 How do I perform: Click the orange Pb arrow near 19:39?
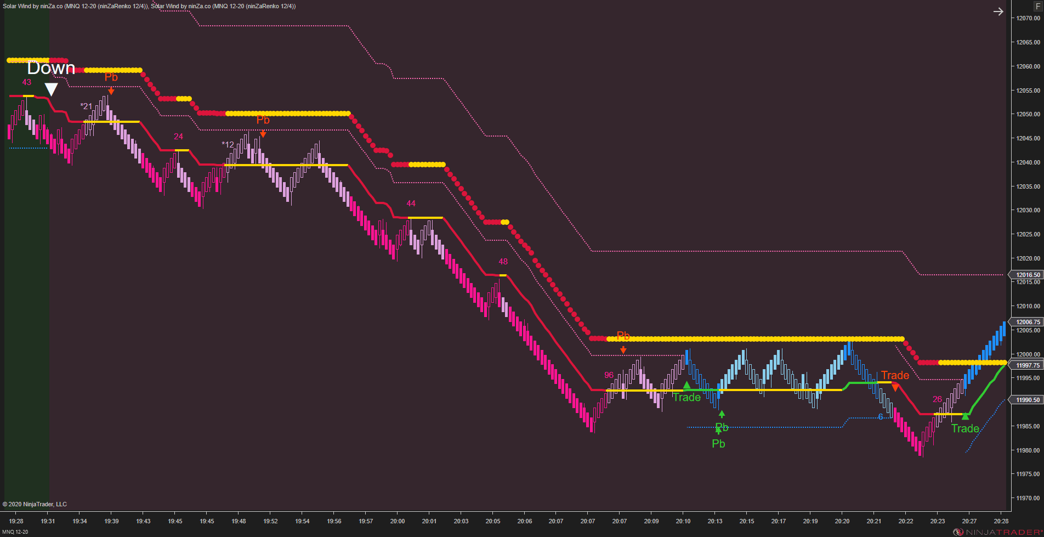pyautogui.click(x=111, y=91)
